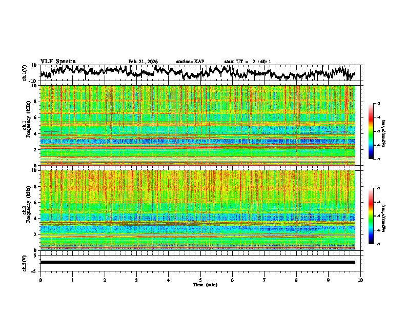Click time axis tick label "10"

[x=360, y=280]
